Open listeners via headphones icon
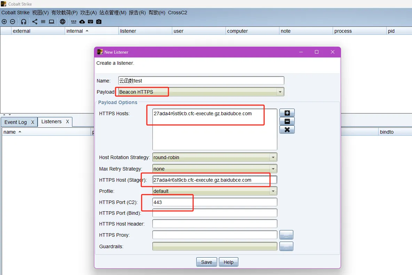Screen dimensions: 412x275 click(24, 22)
